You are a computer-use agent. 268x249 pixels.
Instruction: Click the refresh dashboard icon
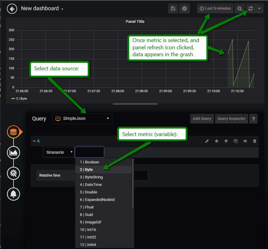251,9
